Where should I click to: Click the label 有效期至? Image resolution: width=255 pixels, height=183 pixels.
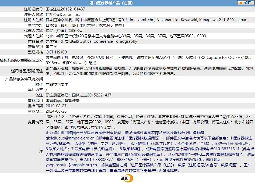[36, 111]
